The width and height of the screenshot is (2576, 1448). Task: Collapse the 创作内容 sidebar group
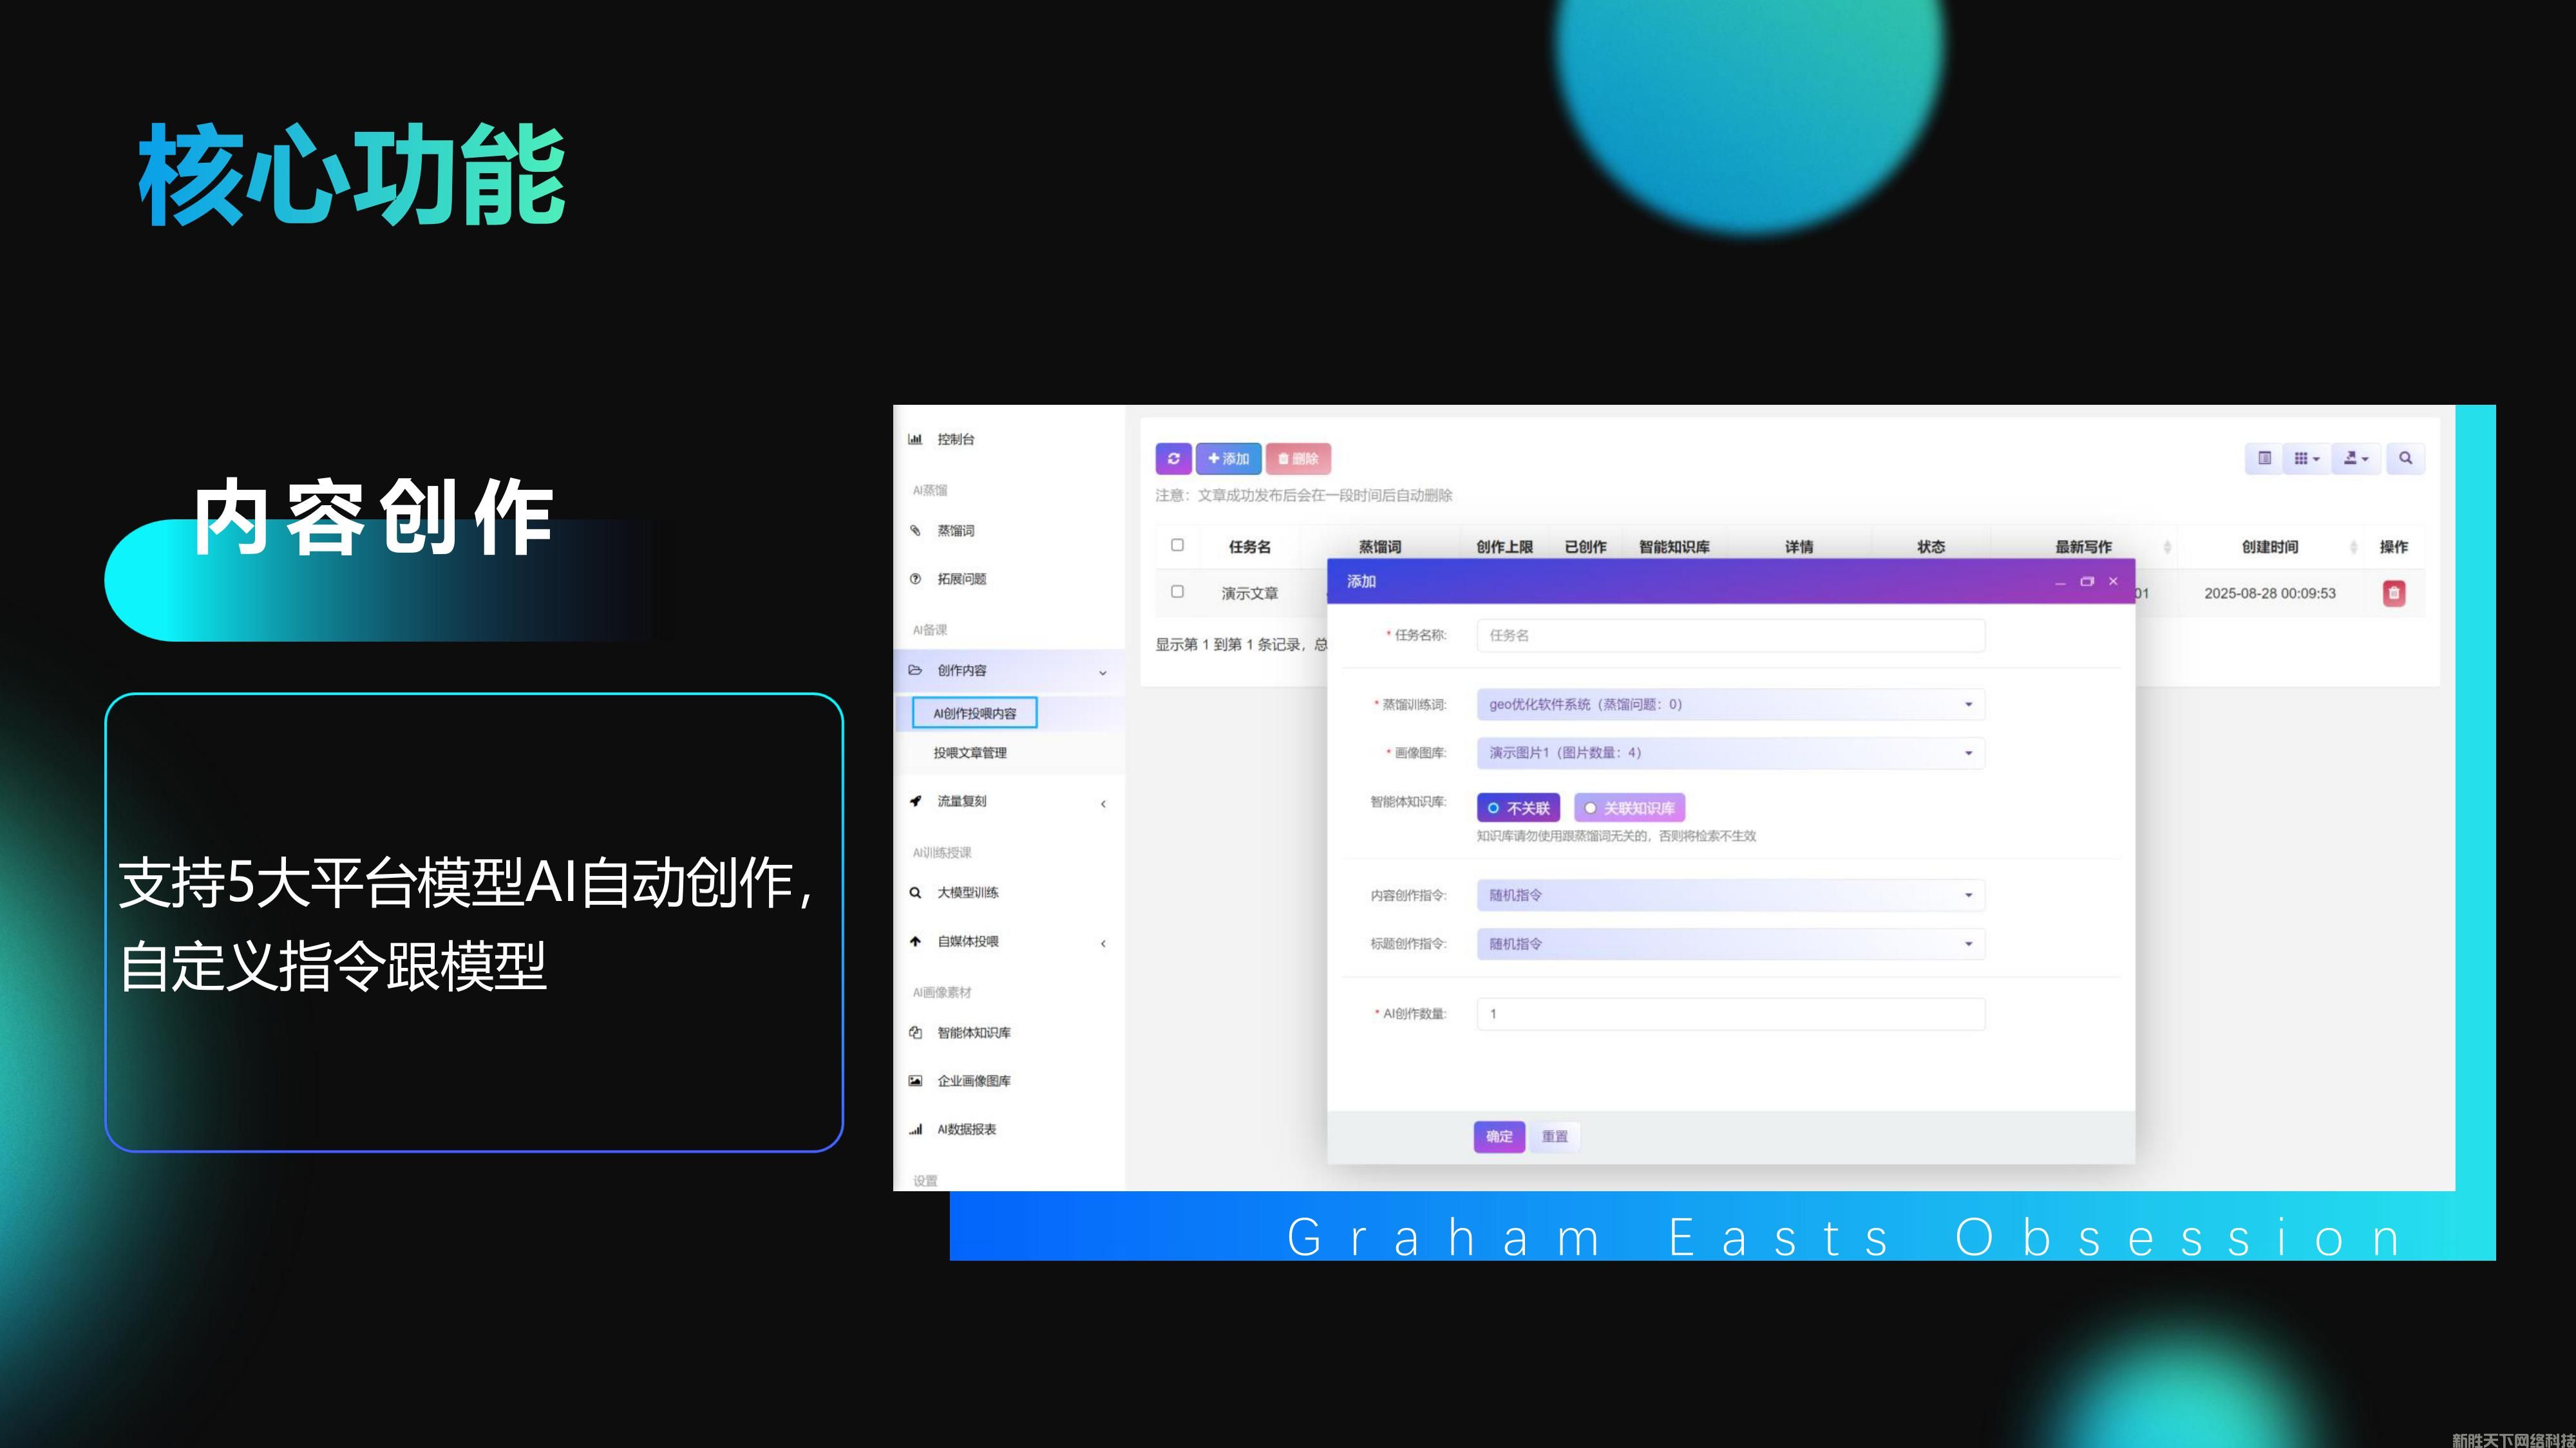coord(1008,671)
